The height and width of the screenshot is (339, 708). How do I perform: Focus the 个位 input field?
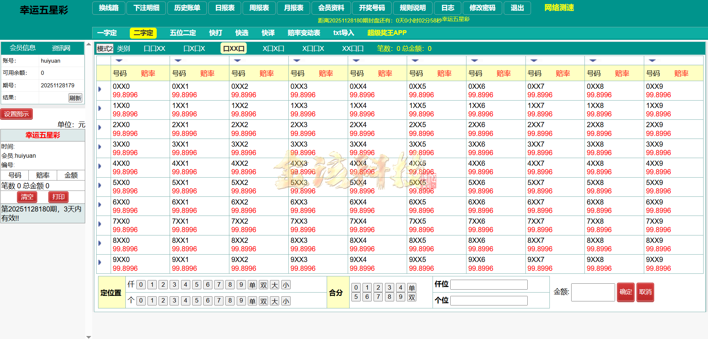coord(489,301)
